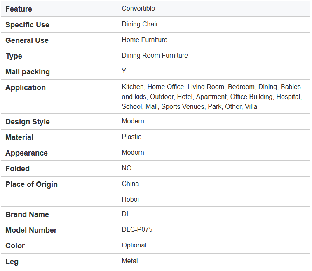Click the Design Style label
The height and width of the screenshot is (271, 312).
point(28,122)
